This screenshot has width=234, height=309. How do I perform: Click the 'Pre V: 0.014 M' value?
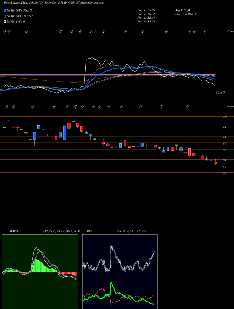click(186, 14)
